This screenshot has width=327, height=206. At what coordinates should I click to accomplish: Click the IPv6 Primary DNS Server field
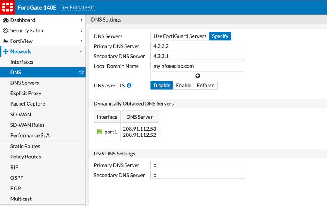[197, 165]
